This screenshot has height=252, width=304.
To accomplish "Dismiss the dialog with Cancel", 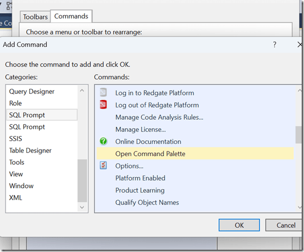I will [x=284, y=225].
